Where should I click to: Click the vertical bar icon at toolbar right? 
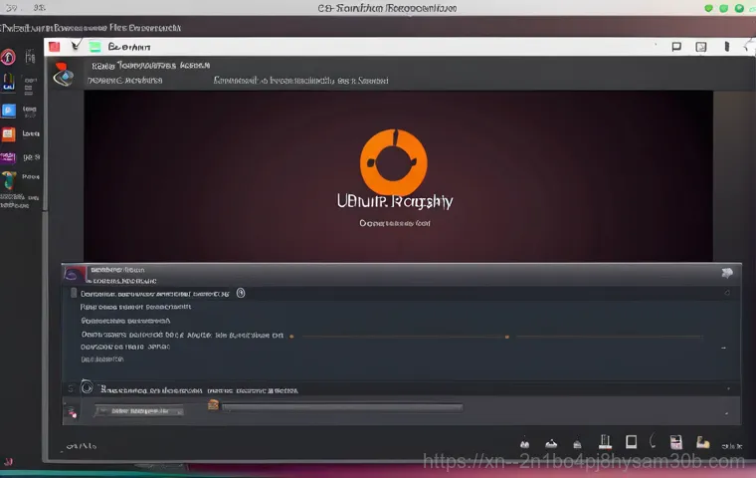click(x=726, y=47)
